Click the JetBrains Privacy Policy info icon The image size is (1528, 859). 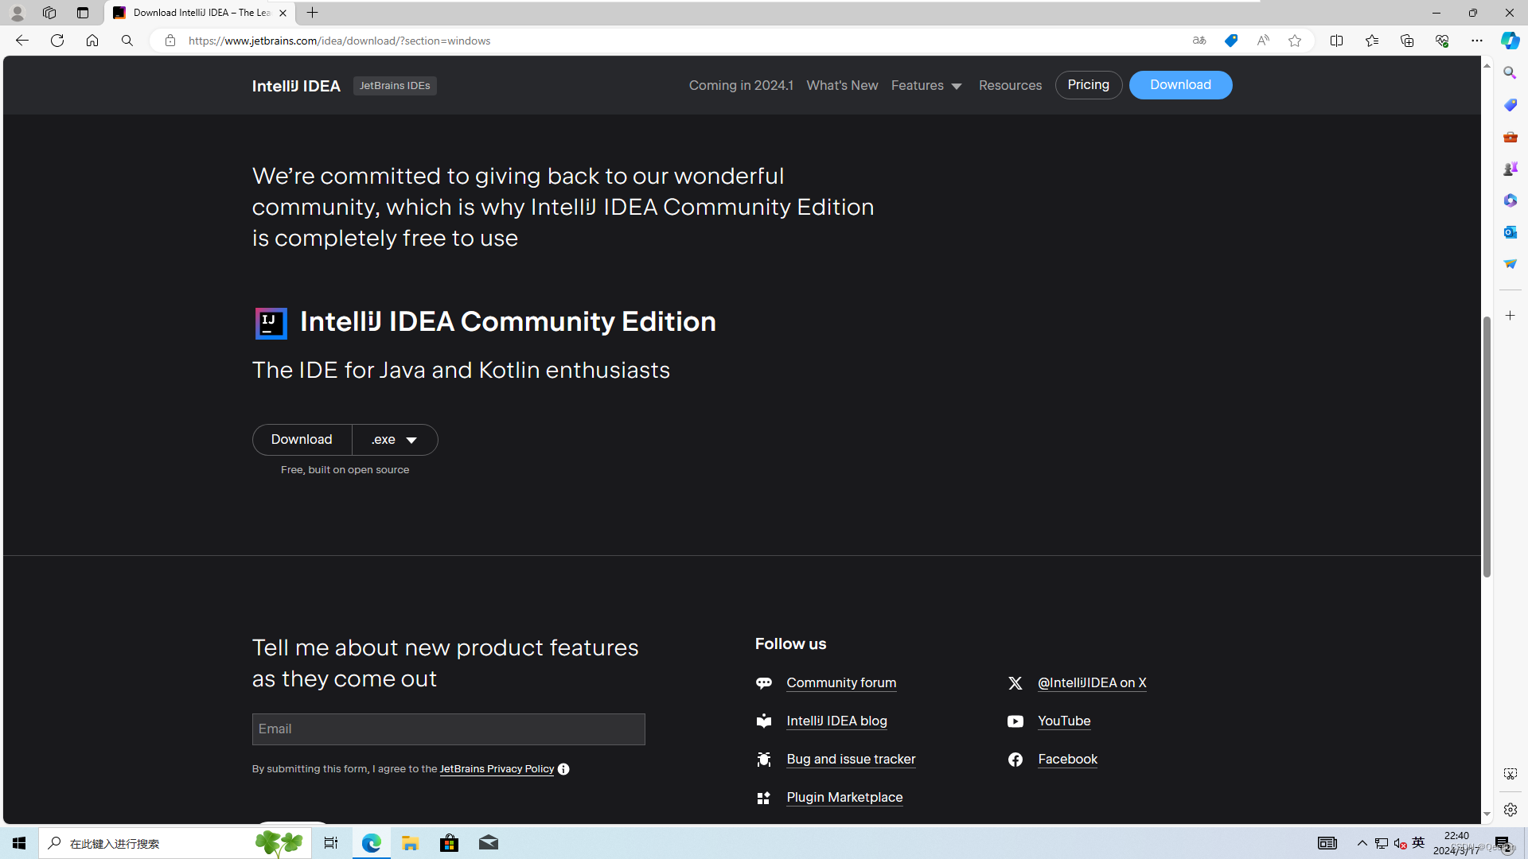[x=563, y=769]
